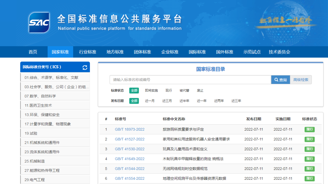
Task: Open the 国际标准 menu item
Action: 197,52
